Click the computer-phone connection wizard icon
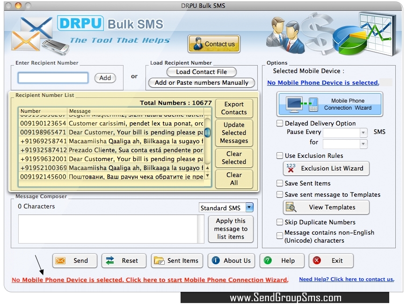Screen dimensions: 407x304 coord(302,104)
